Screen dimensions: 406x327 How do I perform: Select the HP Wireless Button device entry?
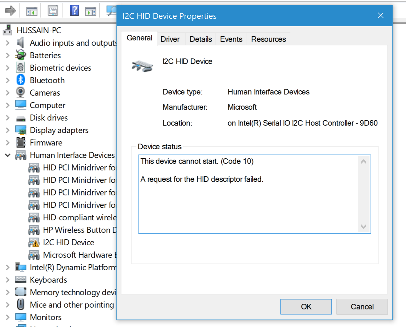[80, 230]
